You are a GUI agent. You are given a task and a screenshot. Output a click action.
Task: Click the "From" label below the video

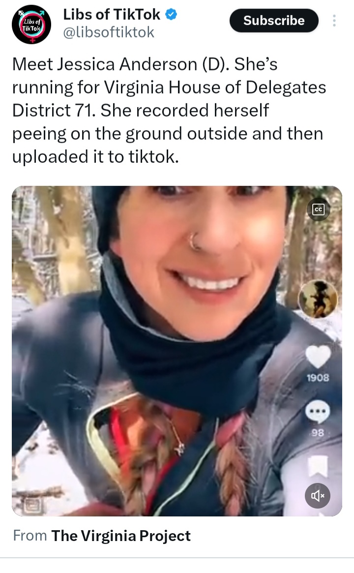(30, 536)
